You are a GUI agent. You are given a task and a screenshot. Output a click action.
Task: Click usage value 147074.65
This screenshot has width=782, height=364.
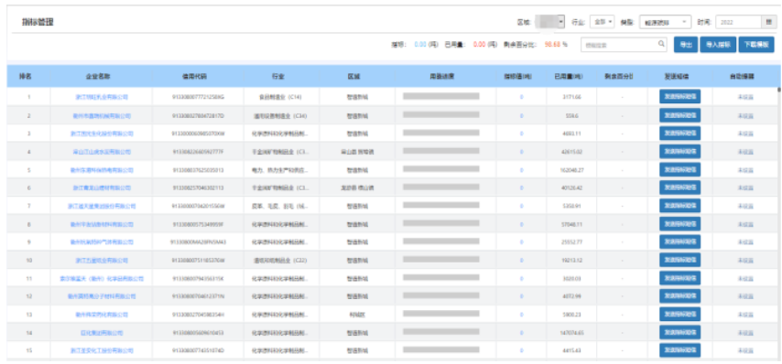571,333
